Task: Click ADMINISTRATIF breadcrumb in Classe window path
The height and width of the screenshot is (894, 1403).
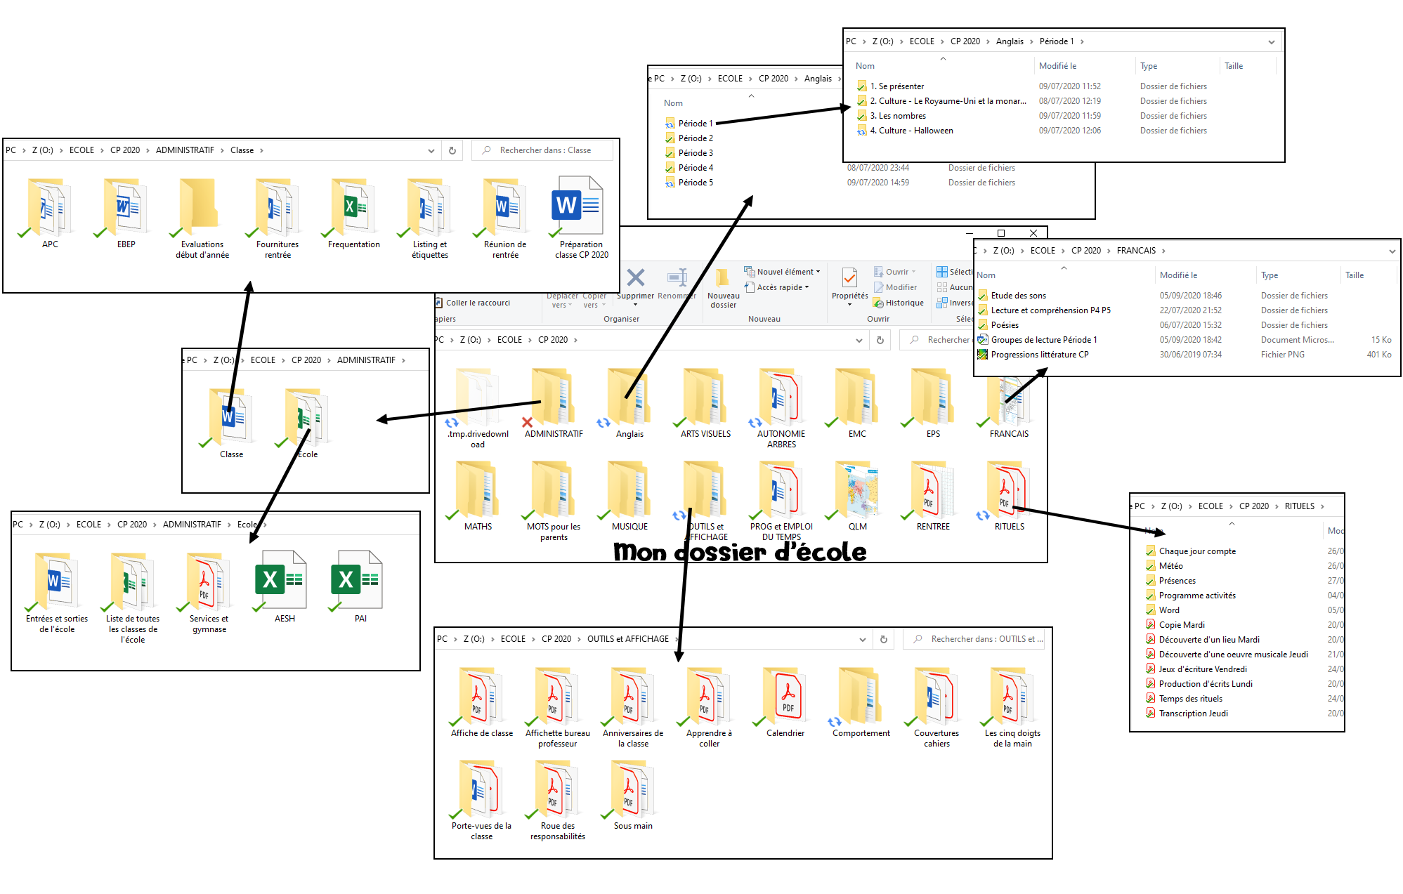Action: pos(185,150)
